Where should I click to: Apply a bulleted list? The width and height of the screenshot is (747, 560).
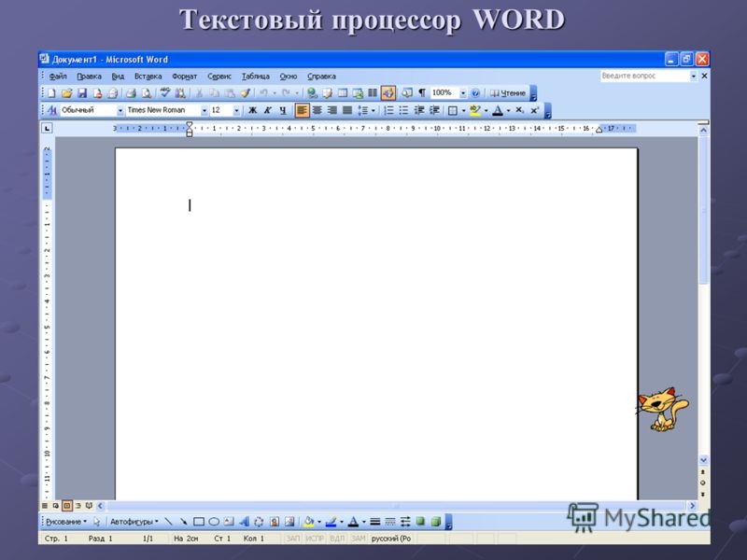coord(404,110)
